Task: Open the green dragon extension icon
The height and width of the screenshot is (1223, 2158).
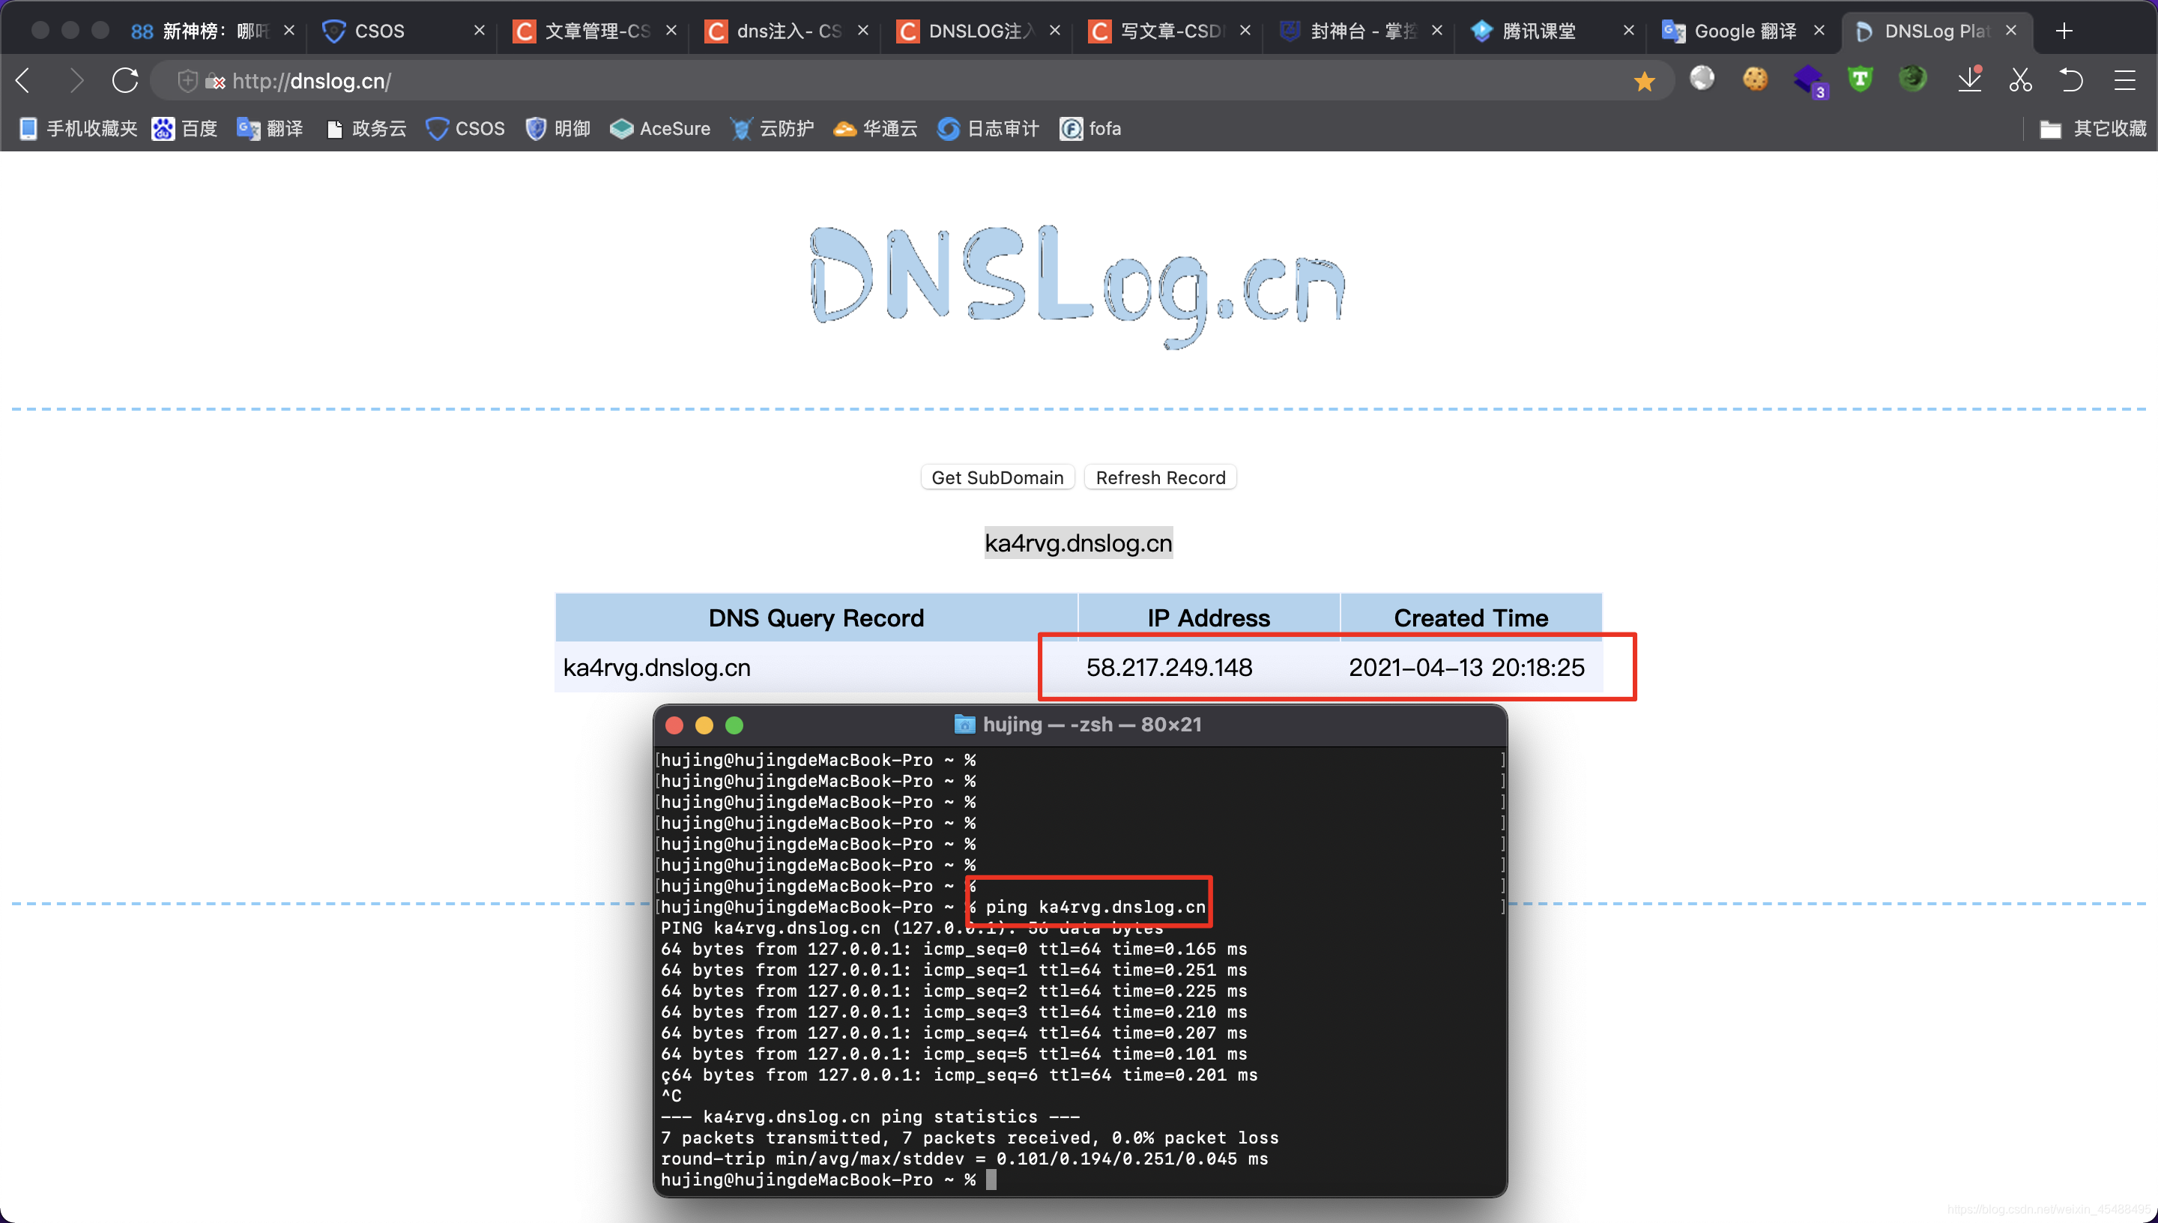Action: click(x=1913, y=79)
